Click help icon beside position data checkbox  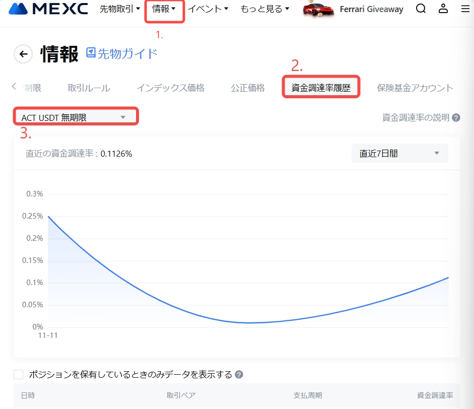point(239,375)
